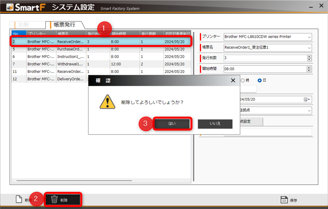Click the save (保存) icon
This screenshot has width=328, height=209.
pos(284,200)
